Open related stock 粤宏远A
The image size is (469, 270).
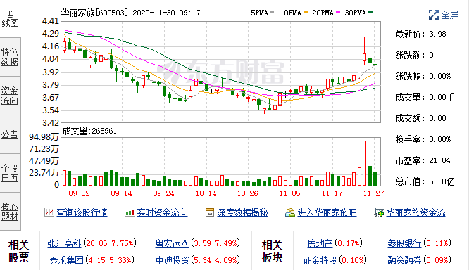pos(172,243)
